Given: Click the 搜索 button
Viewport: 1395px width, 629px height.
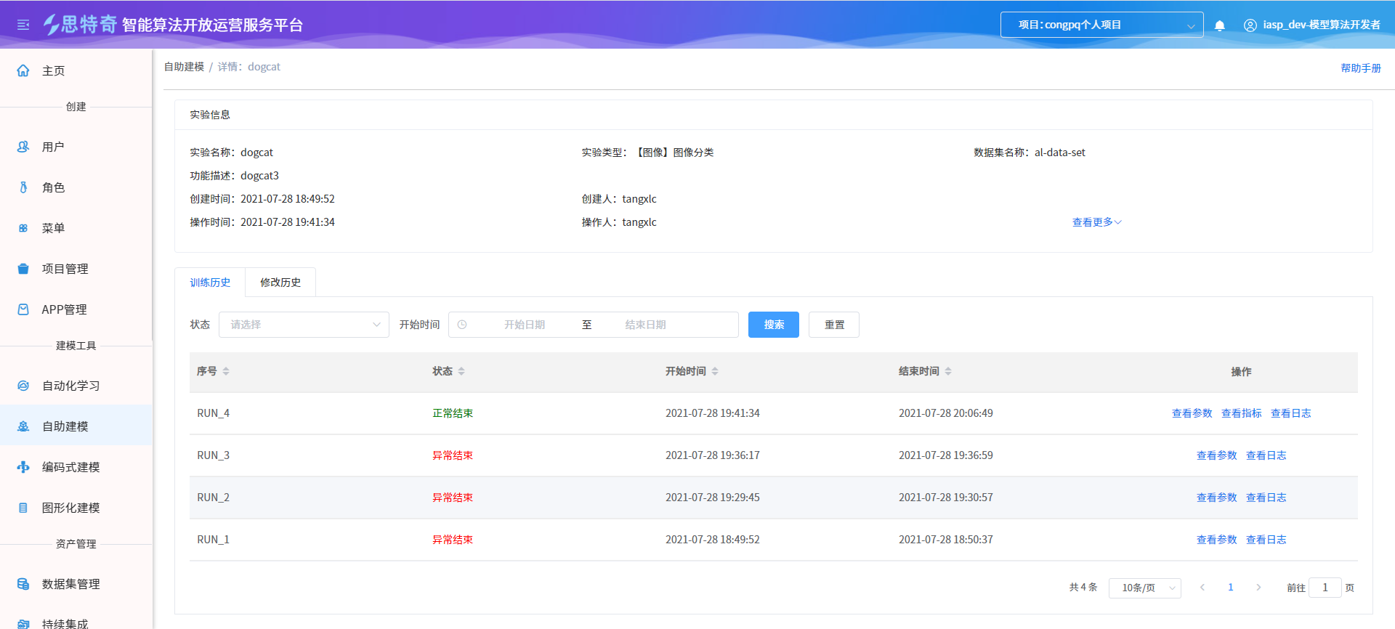Looking at the screenshot, I should coord(774,325).
